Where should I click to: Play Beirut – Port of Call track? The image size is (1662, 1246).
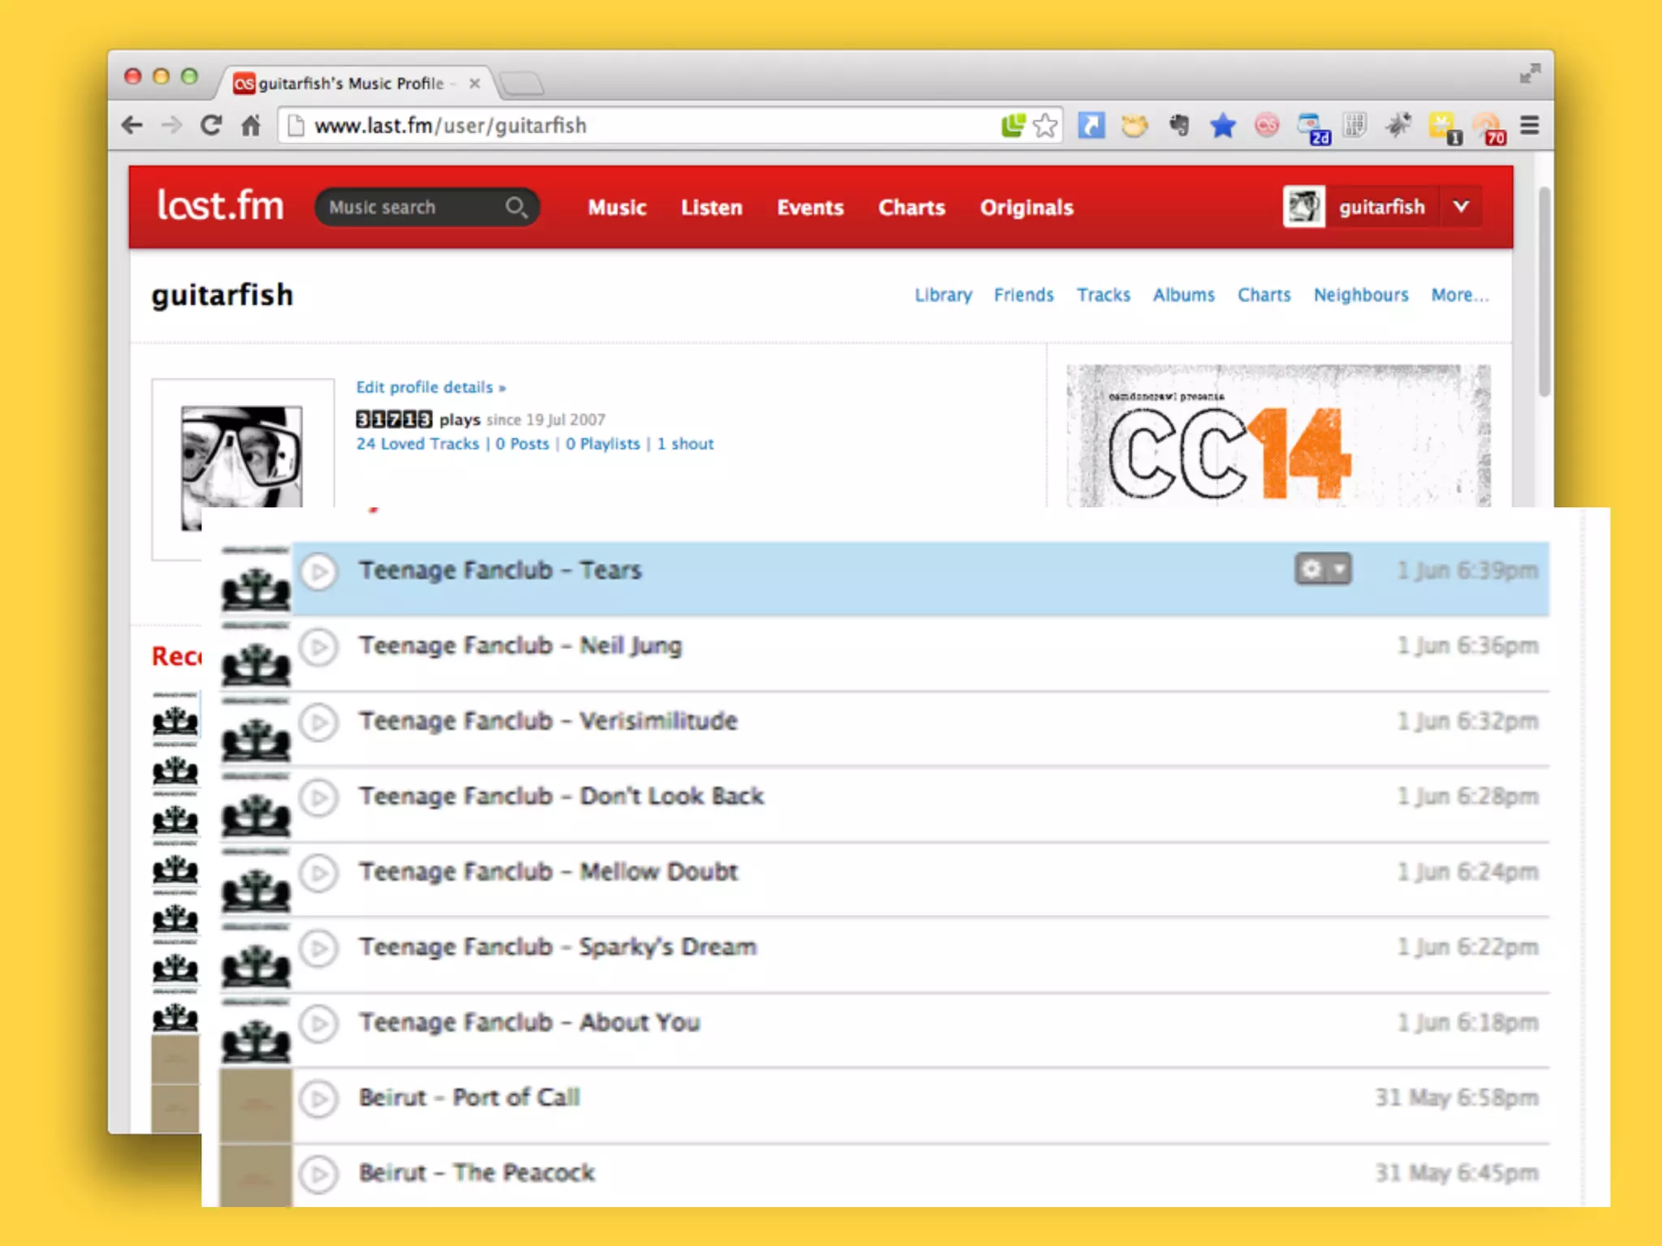(319, 1099)
